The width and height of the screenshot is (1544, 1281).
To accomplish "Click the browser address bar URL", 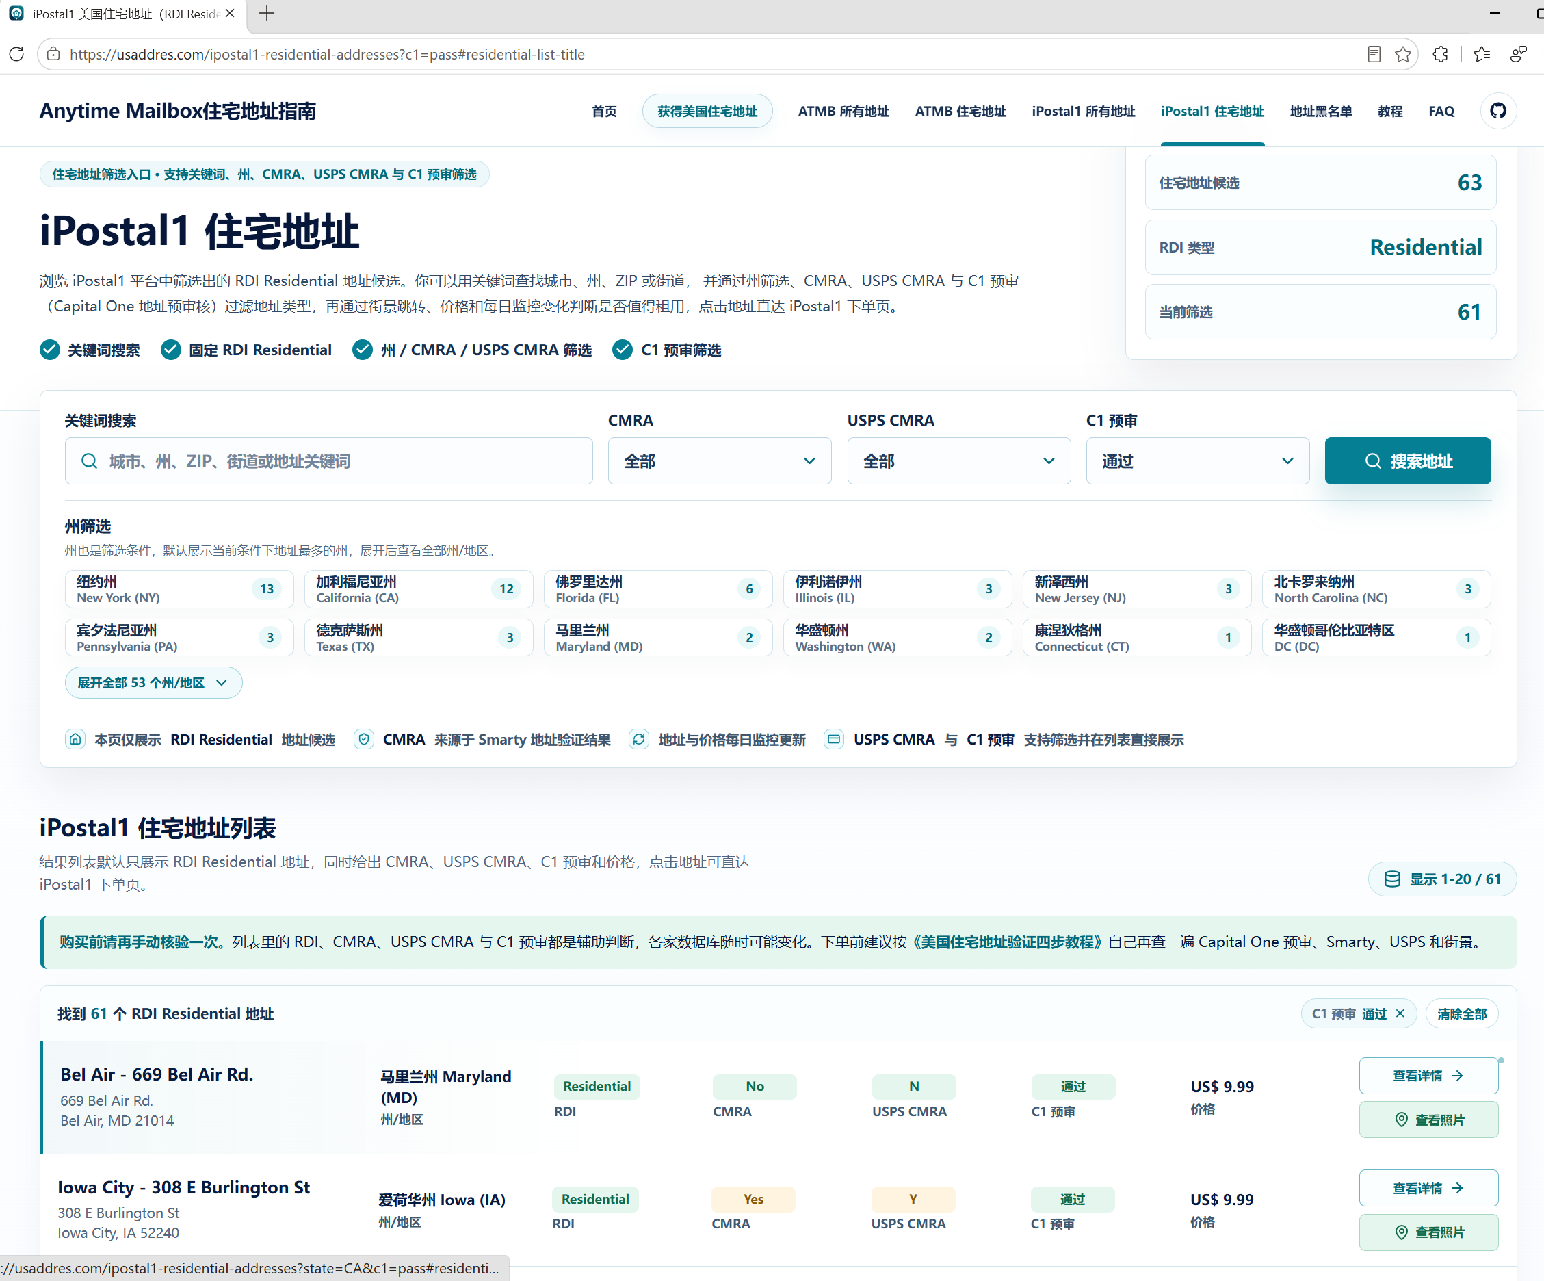I will tap(327, 55).
